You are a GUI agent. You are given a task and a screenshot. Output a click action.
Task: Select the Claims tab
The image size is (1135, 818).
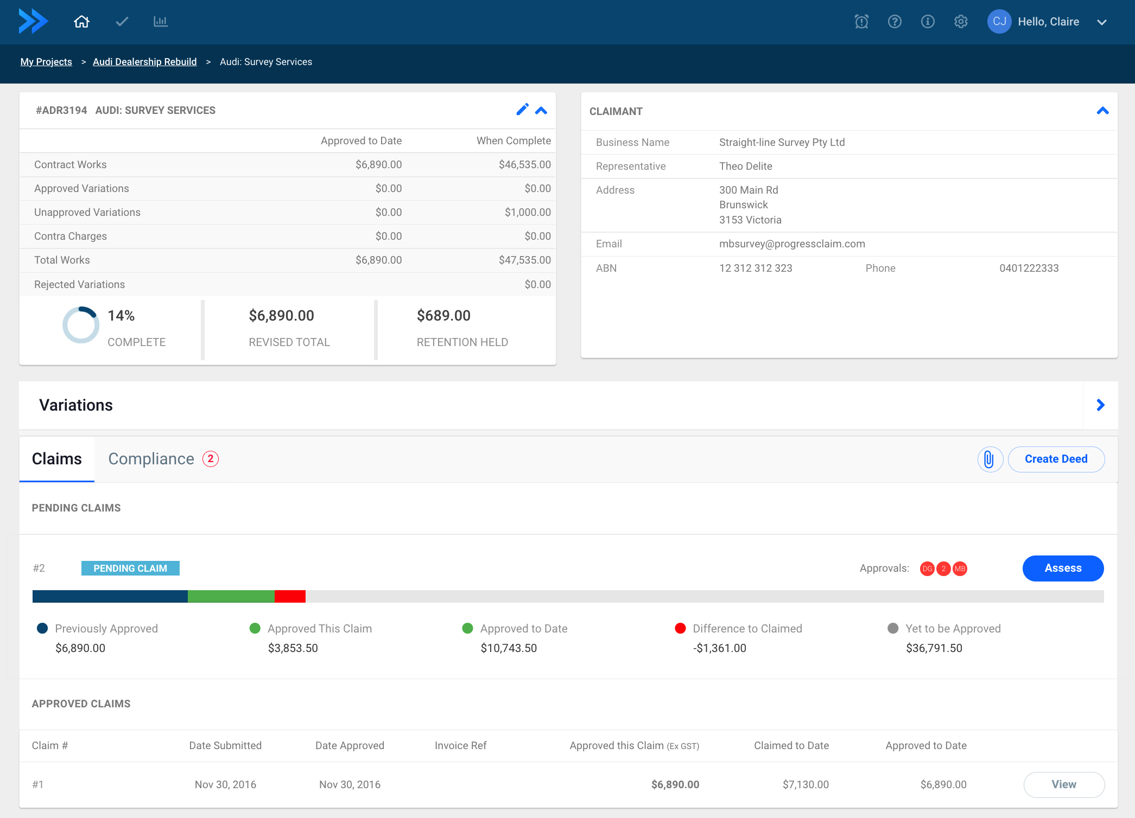click(x=56, y=458)
